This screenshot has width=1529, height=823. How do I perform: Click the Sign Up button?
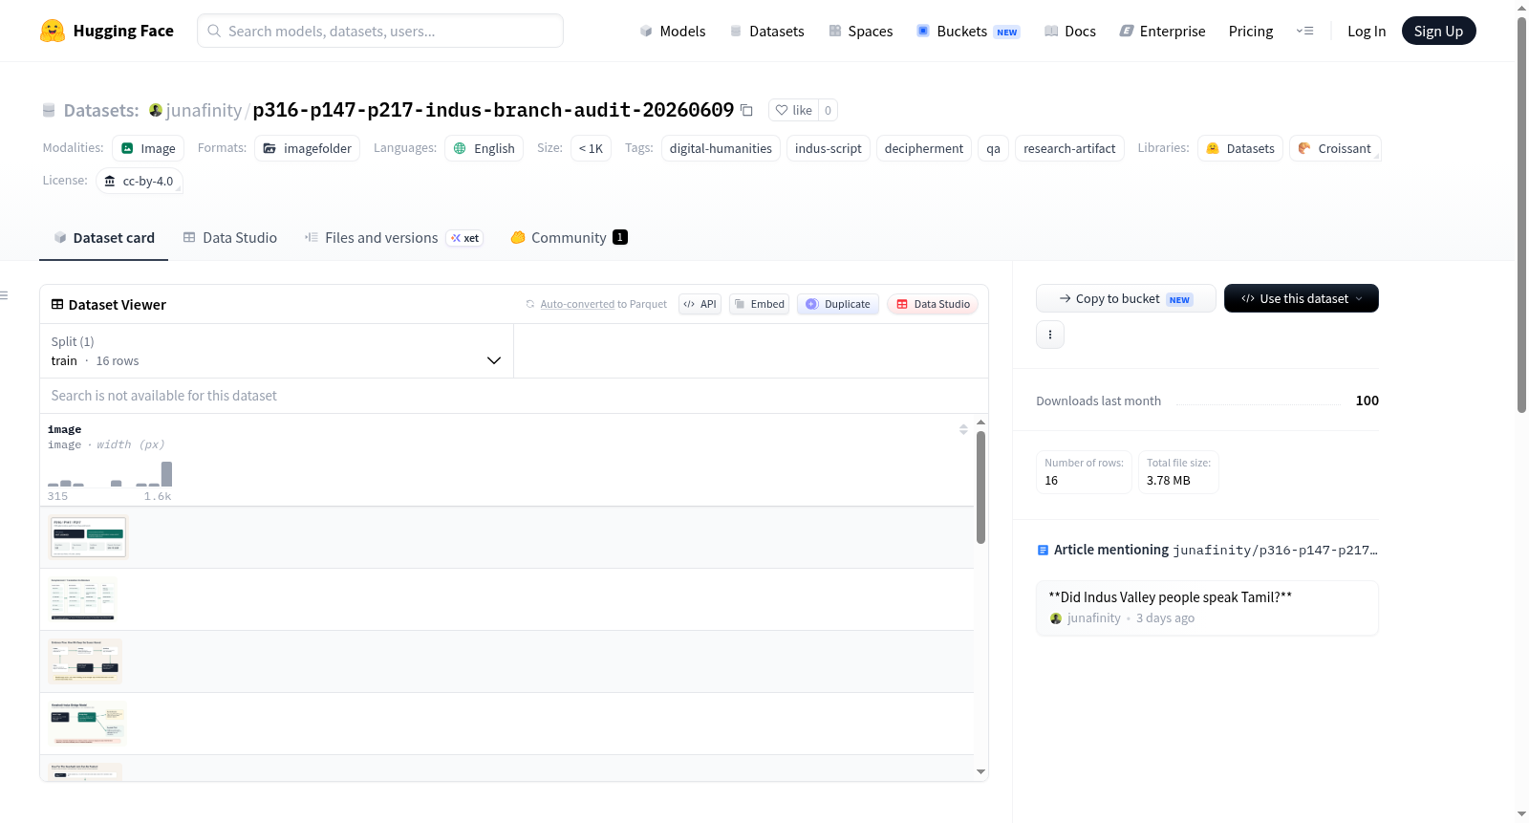click(x=1438, y=31)
